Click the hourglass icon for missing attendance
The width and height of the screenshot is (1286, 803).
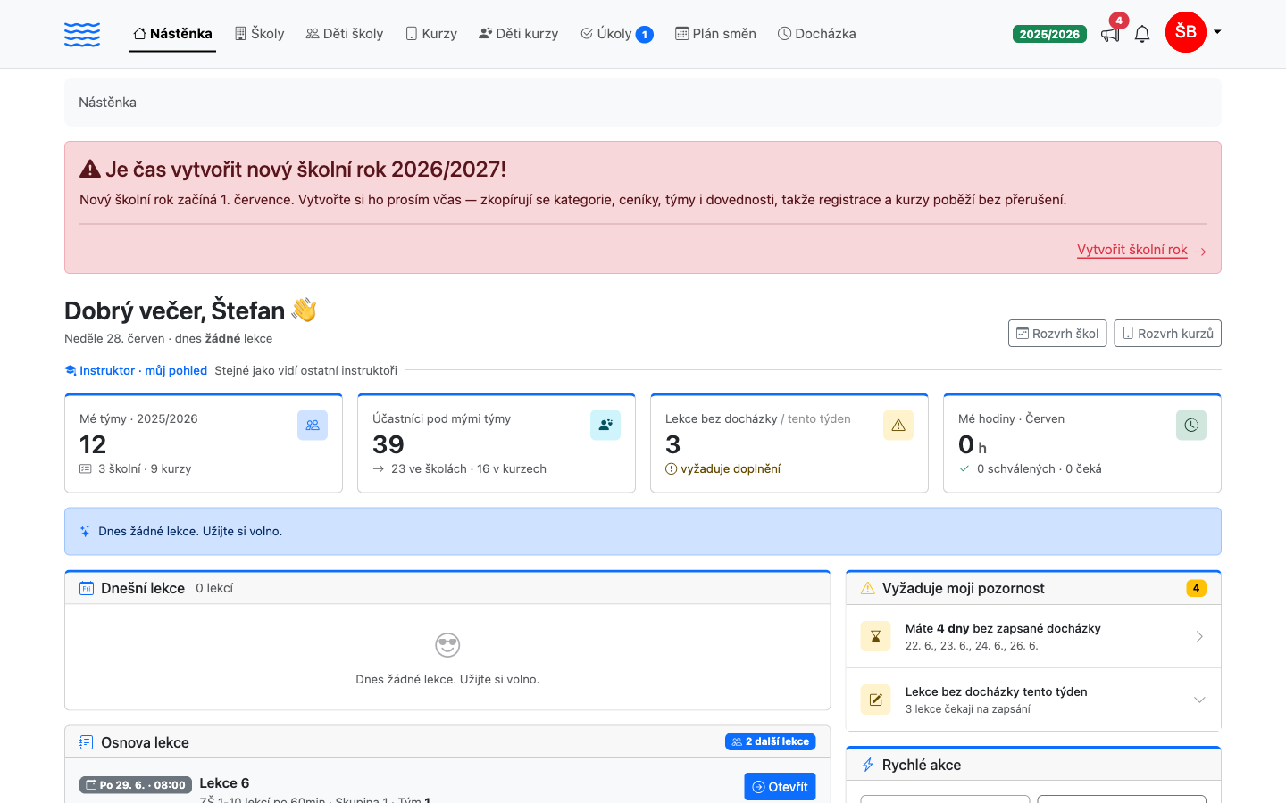[875, 636]
